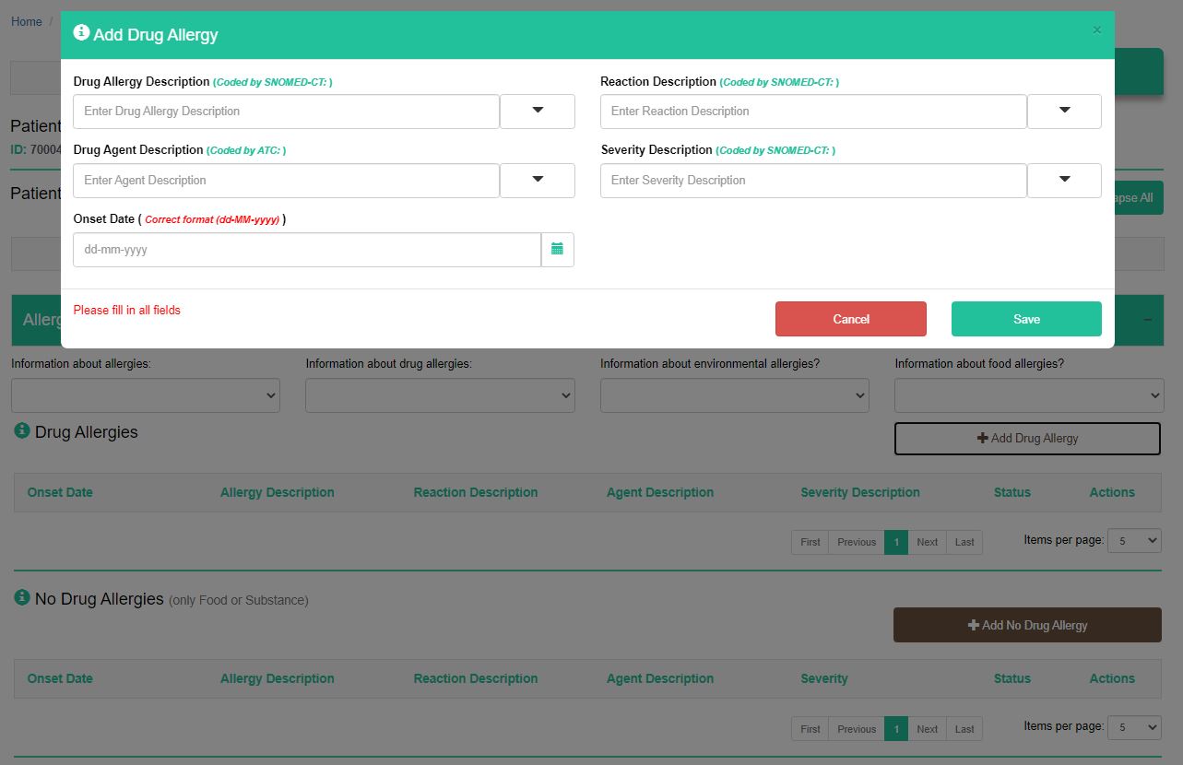The width and height of the screenshot is (1183, 765).
Task: Open Items per page selector for Drug Allergies
Action: (x=1133, y=541)
